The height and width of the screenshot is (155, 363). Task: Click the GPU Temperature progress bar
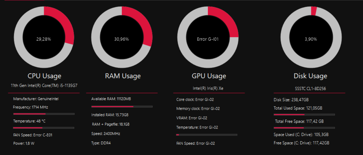point(207,135)
